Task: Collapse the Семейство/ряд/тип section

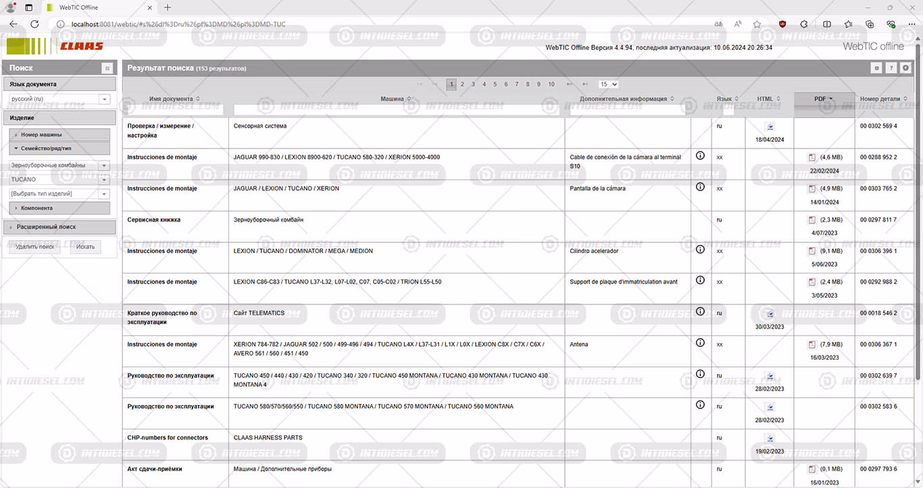Action: coord(59,148)
